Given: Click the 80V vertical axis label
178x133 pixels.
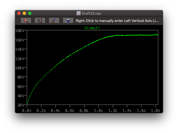Looking at the screenshot, I should [21, 77].
